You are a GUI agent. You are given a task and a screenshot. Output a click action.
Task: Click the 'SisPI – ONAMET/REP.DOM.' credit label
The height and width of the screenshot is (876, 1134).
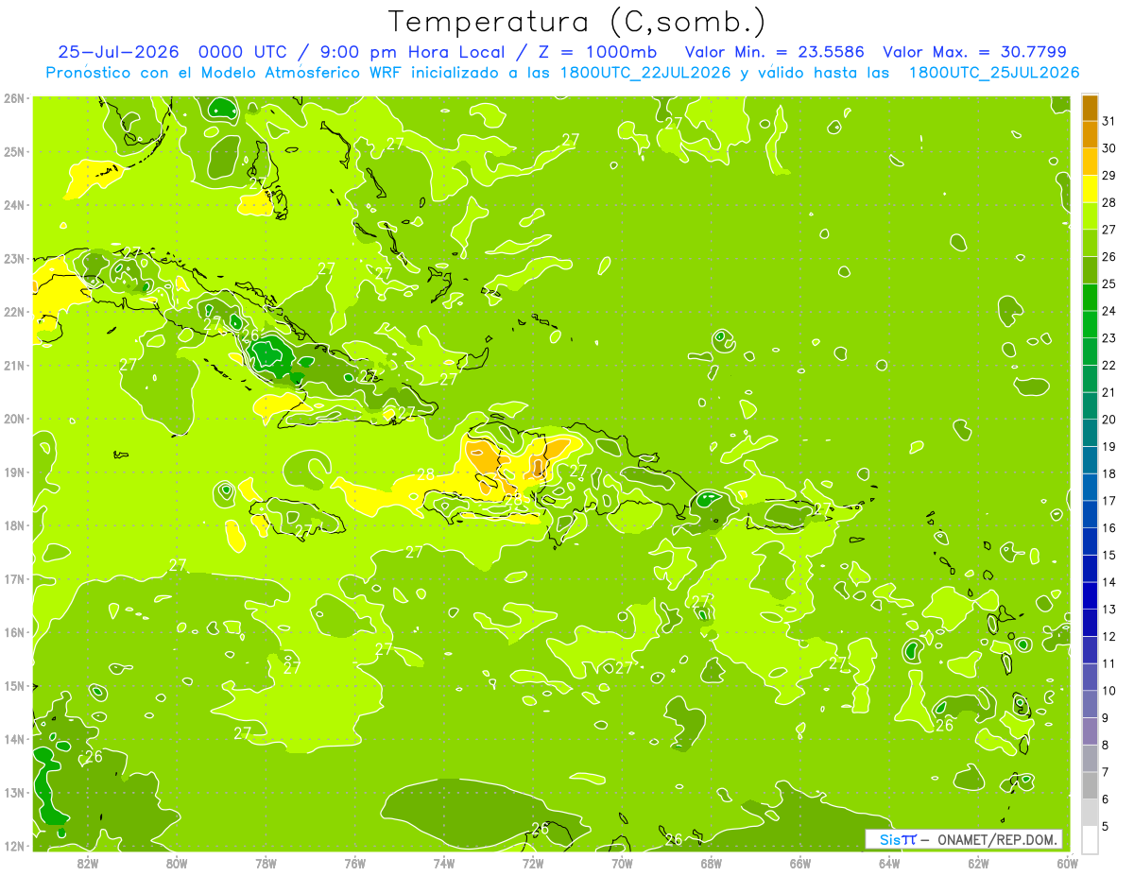pos(964,839)
